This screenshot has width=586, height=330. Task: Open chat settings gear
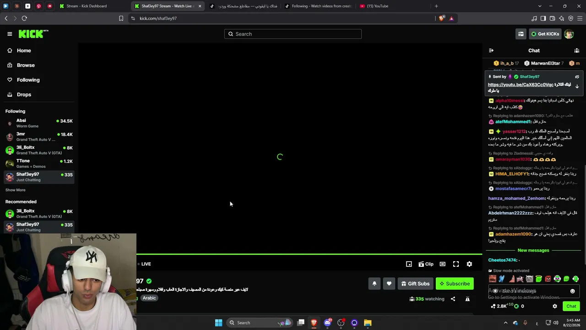[x=555, y=306]
